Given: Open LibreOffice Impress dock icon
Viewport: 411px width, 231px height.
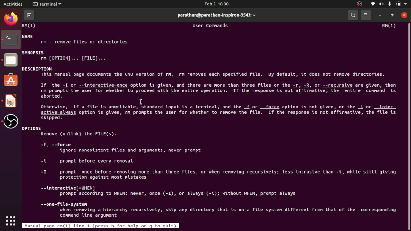Looking at the screenshot, I should (x=11, y=101).
